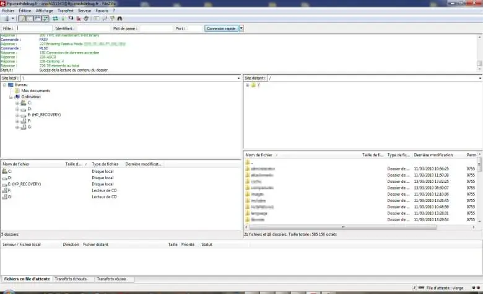Click the Port input field
Image resolution: width=483 pixels, height=294 pixels.
pyautogui.click(x=194, y=28)
